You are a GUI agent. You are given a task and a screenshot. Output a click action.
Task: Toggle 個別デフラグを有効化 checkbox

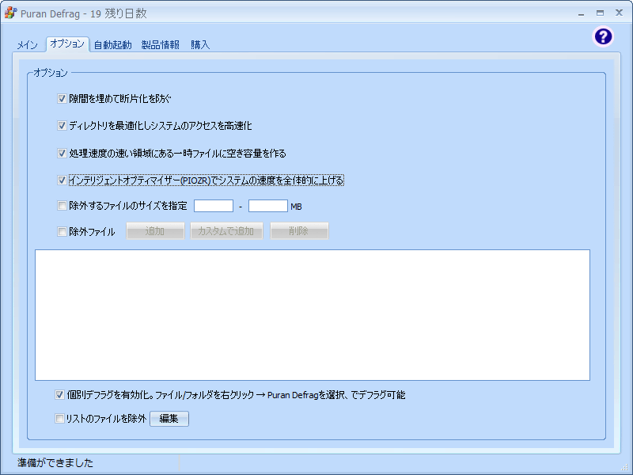pyautogui.click(x=59, y=394)
